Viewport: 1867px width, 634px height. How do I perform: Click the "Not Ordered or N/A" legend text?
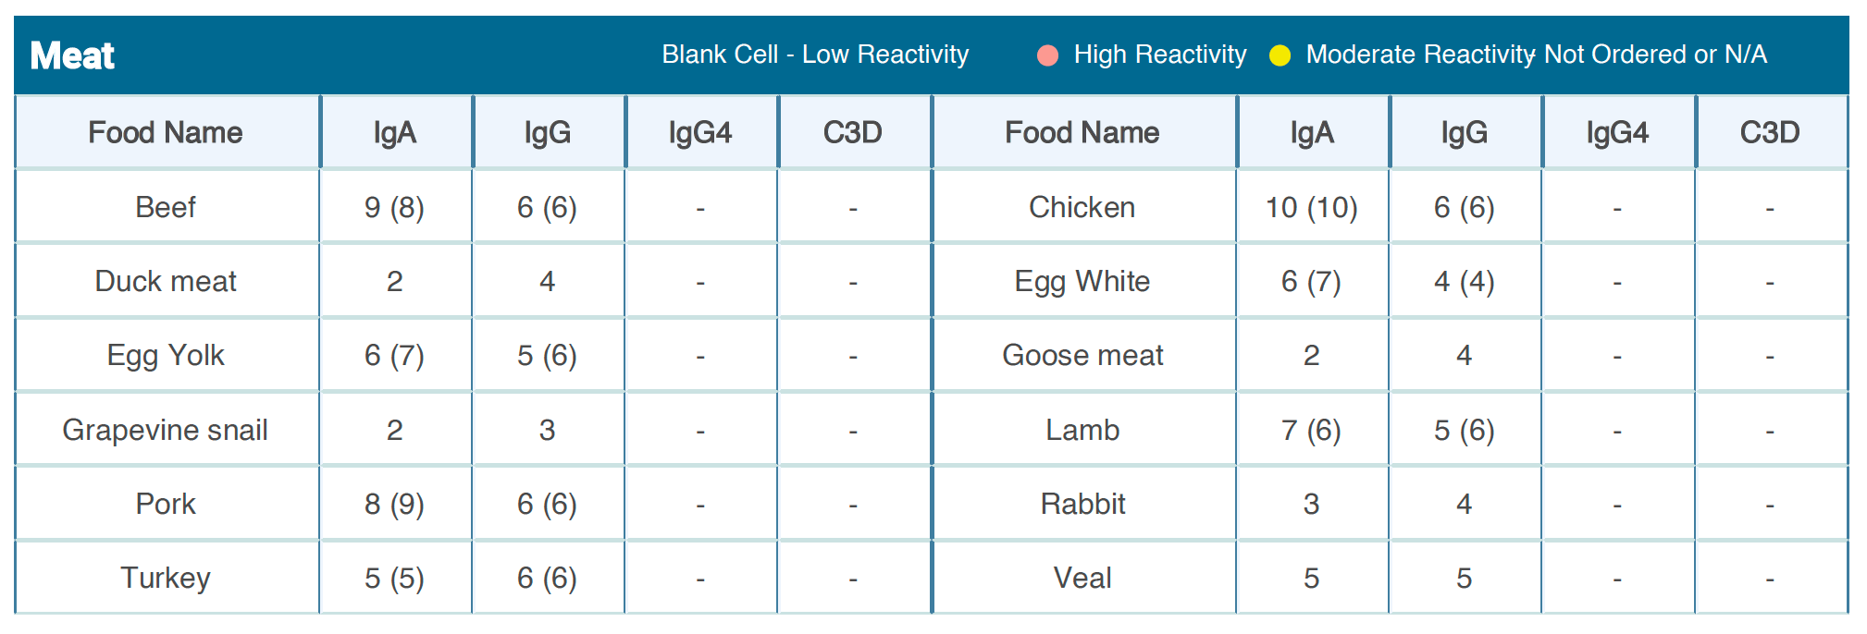pyautogui.click(x=1655, y=55)
